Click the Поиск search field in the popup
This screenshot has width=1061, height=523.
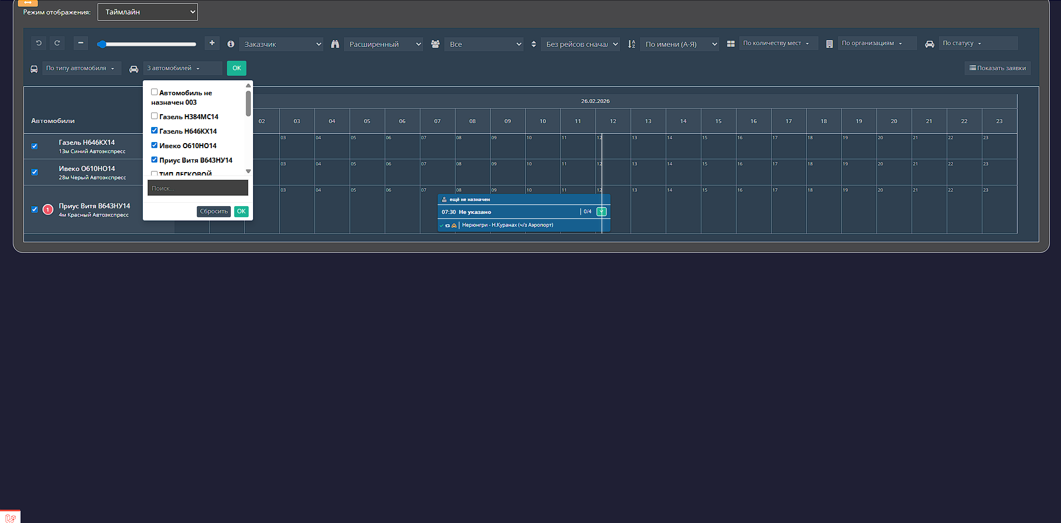197,188
